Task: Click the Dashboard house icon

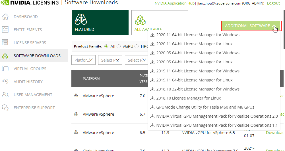Action: 5,17
